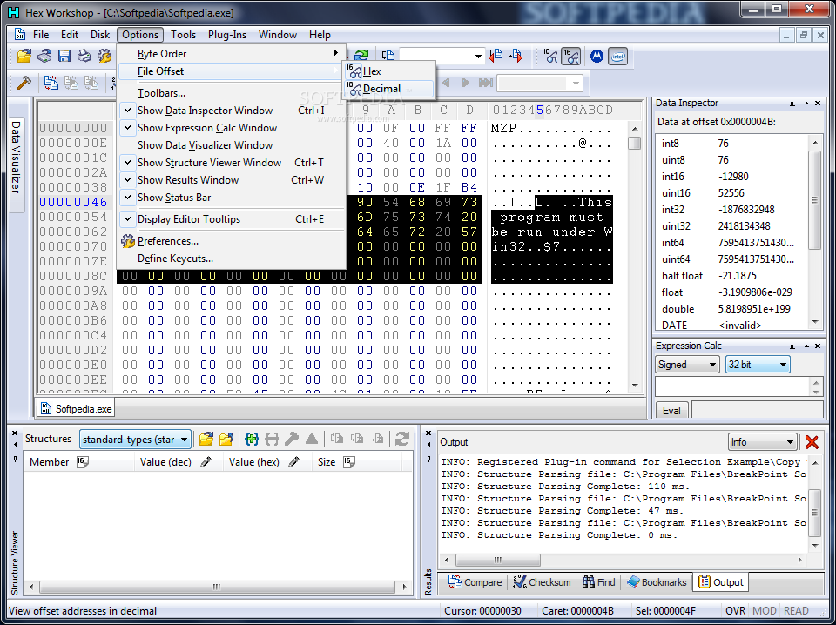Open a file with the yellow folder toolbar icon
The width and height of the screenshot is (836, 625).
(x=24, y=56)
